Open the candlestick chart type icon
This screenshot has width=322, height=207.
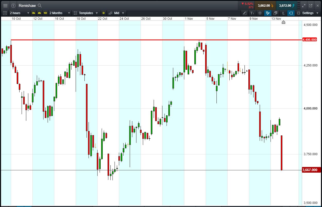coord(283,13)
